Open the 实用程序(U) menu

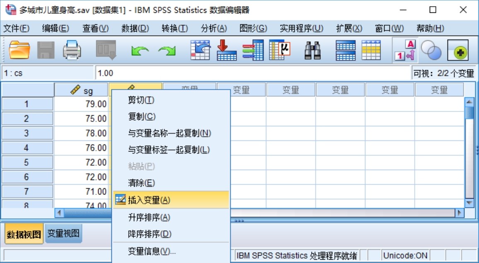(302, 28)
